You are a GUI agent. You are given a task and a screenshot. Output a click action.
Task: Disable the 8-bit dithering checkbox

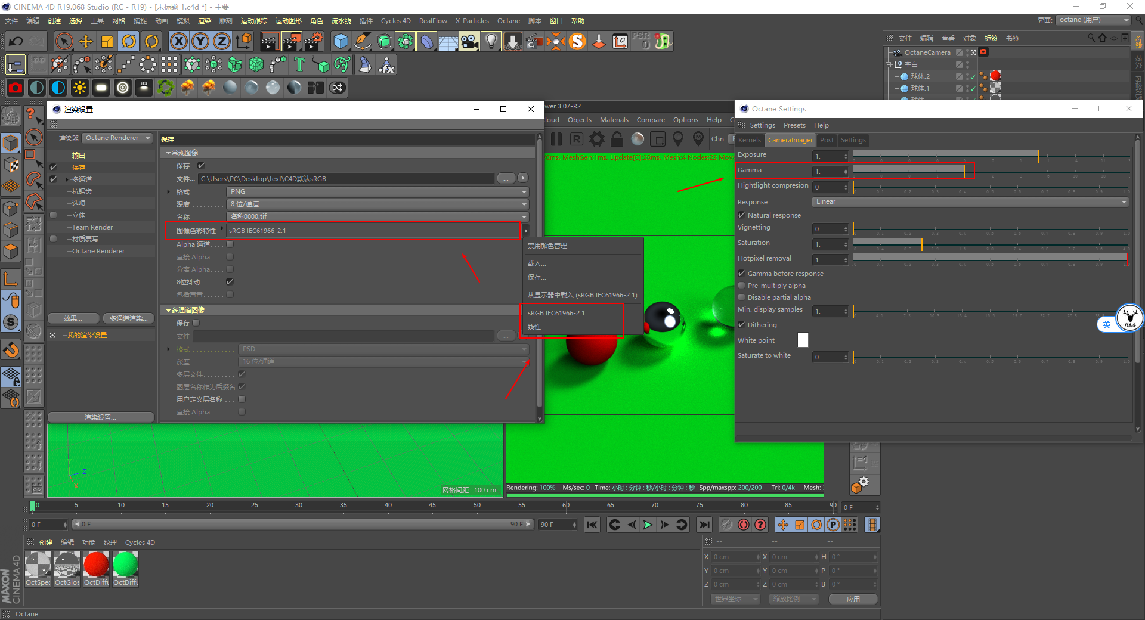click(230, 282)
